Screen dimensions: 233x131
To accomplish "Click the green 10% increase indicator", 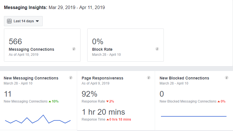I will click(x=54, y=101).
